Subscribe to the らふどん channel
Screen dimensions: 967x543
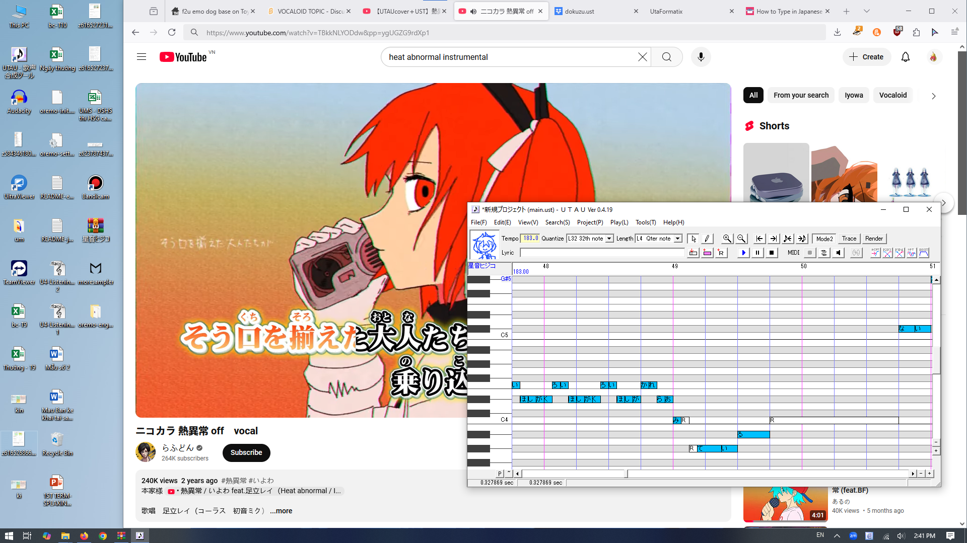246,452
